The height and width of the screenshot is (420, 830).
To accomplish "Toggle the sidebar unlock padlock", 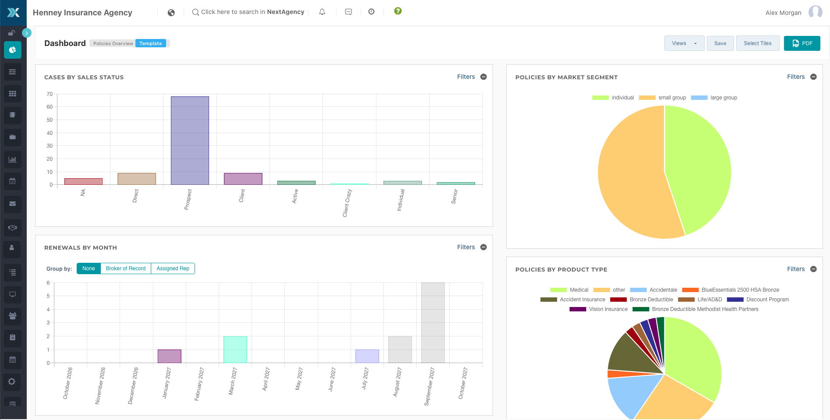I will [12, 33].
